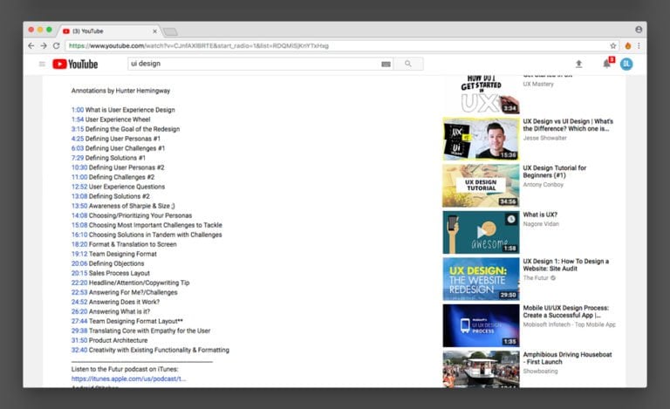Viewport: 670px width, 409px height.
Task: Bookmark the page with the star icon
Action: coord(613,45)
